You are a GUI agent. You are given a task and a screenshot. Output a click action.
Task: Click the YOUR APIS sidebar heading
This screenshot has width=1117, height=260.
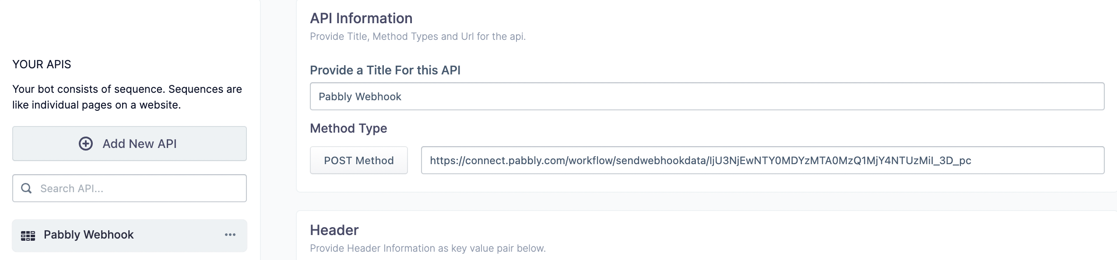42,64
